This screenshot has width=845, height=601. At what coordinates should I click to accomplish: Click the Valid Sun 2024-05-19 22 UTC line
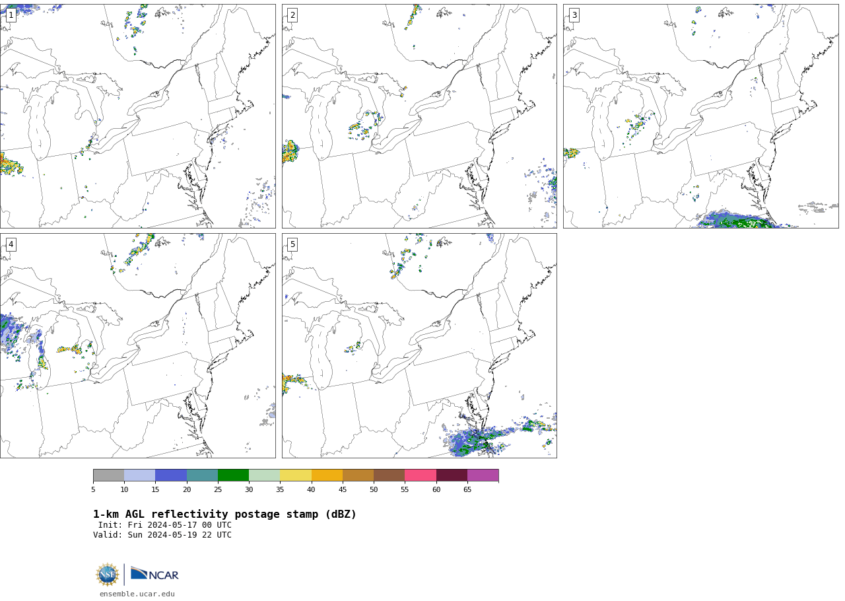[162, 535]
